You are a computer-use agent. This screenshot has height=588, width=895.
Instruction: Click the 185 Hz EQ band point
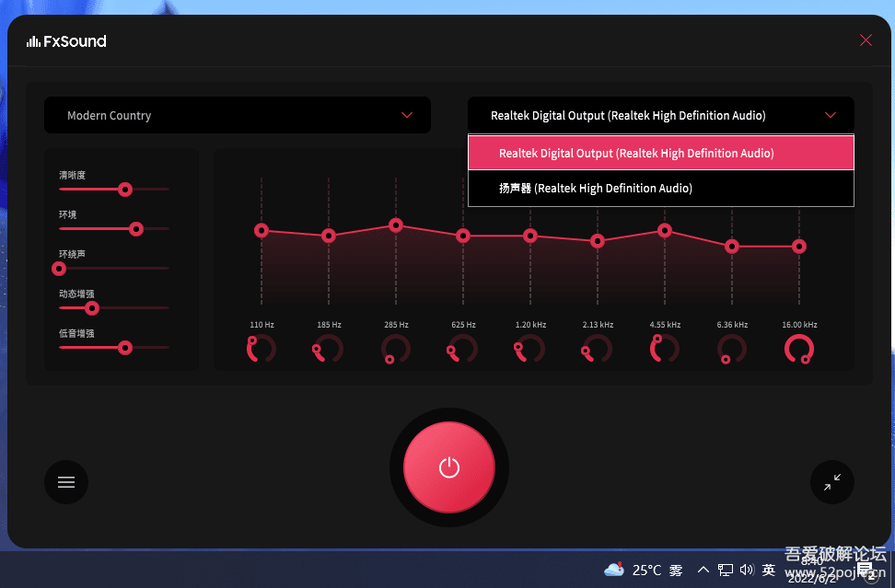pyautogui.click(x=329, y=236)
